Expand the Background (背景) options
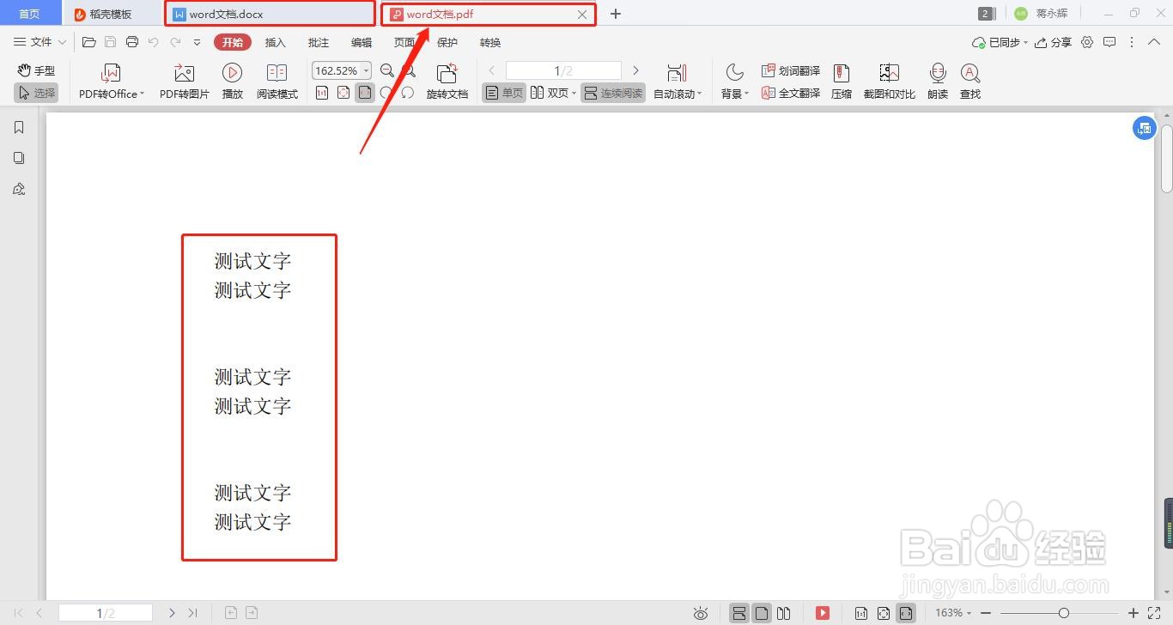Viewport: 1173px width, 625px height. click(x=734, y=80)
